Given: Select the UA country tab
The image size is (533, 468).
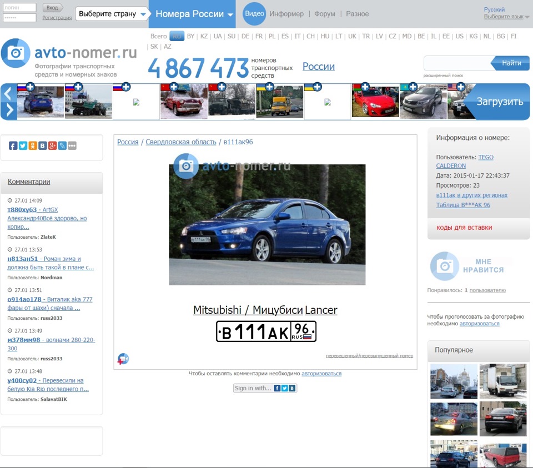Looking at the screenshot, I should point(218,37).
